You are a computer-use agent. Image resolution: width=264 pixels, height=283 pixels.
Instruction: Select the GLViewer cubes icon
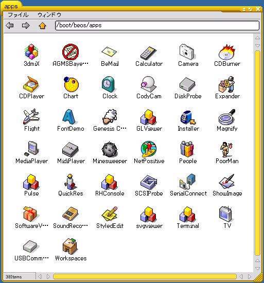[x=148, y=117]
